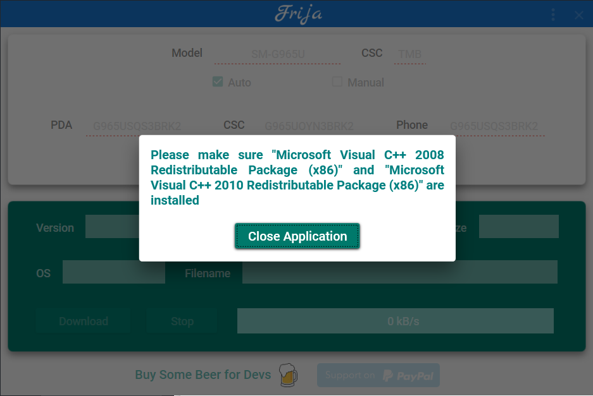Image resolution: width=593 pixels, height=396 pixels.
Task: Click the CSC field showing TMB
Action: [410, 54]
